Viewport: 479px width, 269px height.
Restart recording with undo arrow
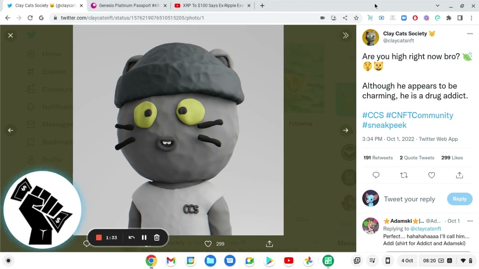coord(131,238)
